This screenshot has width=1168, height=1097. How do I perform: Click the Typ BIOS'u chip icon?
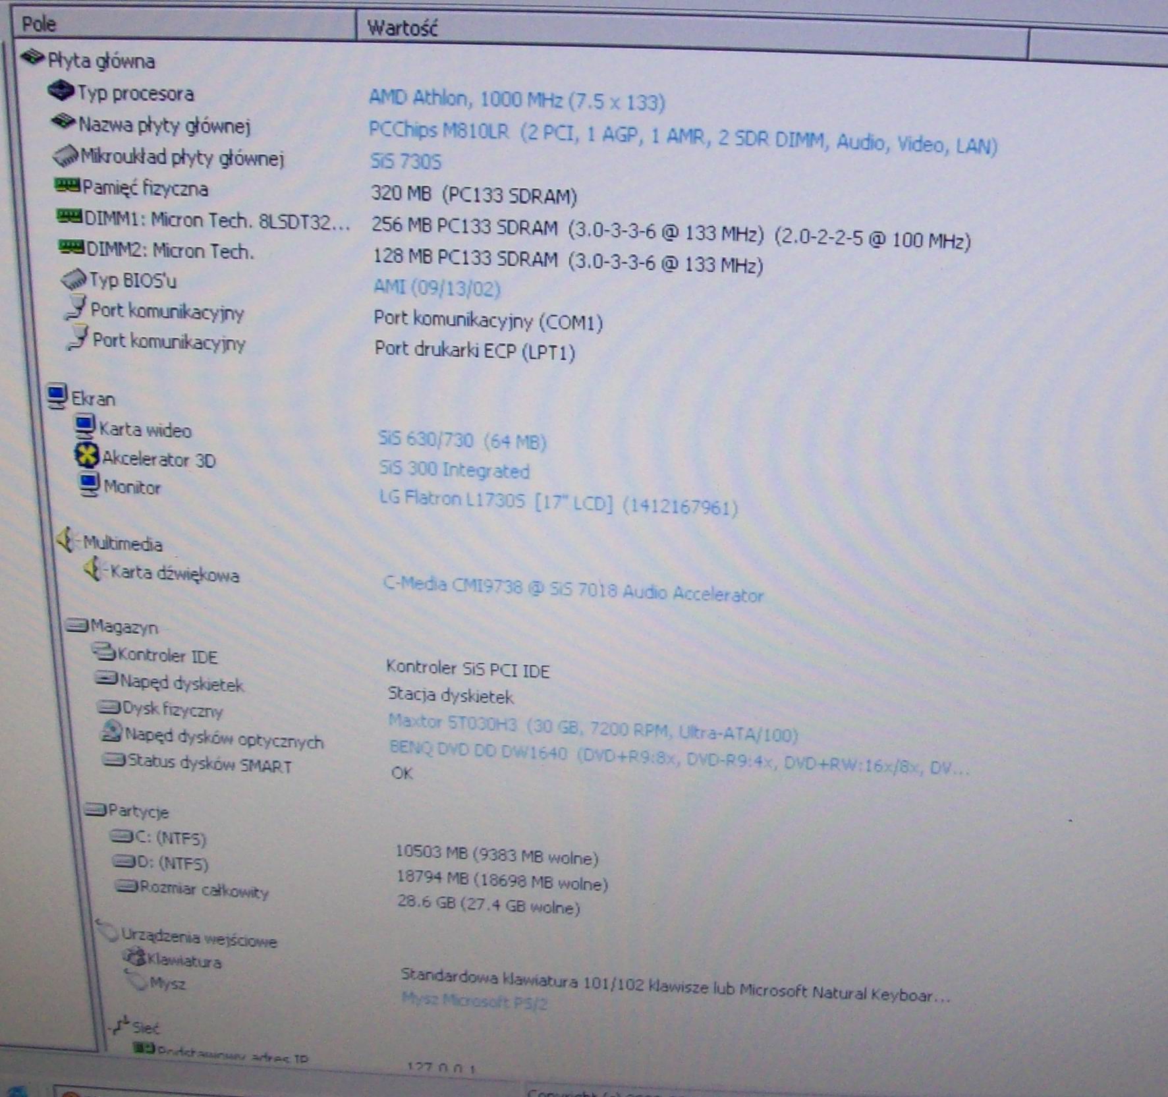pos(74,279)
